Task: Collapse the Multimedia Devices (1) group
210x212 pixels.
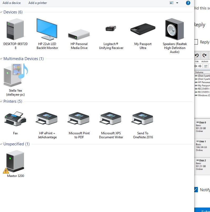Action: click(x=1, y=59)
